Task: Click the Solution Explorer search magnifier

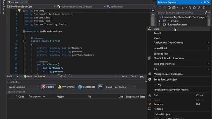Action: tap(206, 13)
